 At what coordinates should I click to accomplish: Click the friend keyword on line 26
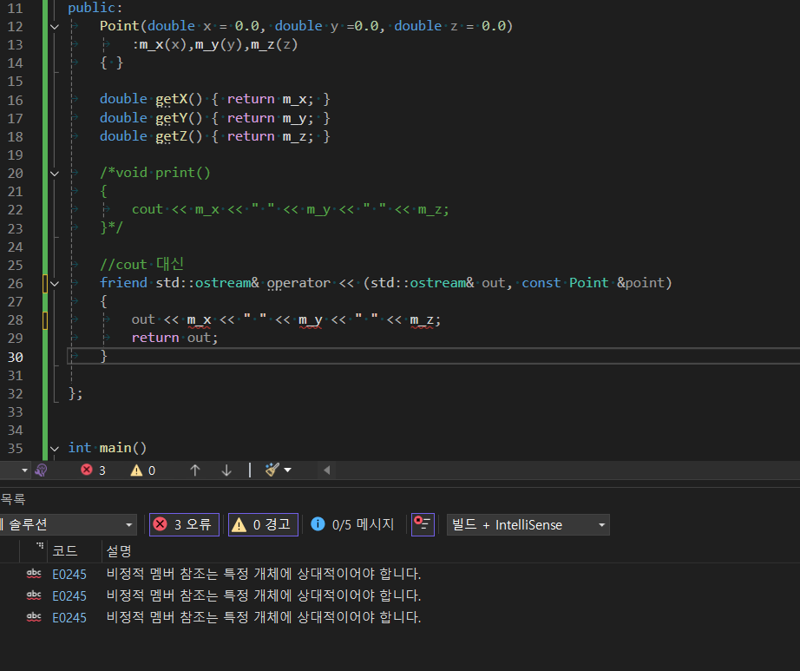pyautogui.click(x=123, y=283)
